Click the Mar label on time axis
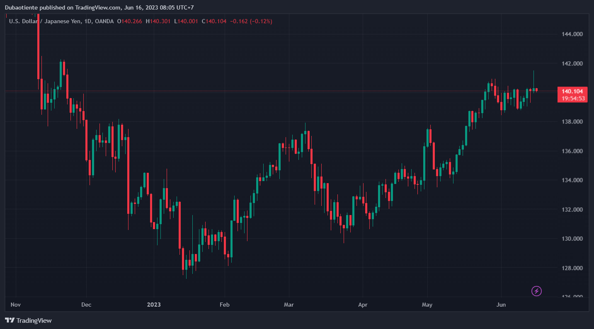The height and width of the screenshot is (329, 594). pyautogui.click(x=289, y=305)
